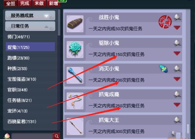
Task: Switch to the 未做 tab
Action: 39,3
